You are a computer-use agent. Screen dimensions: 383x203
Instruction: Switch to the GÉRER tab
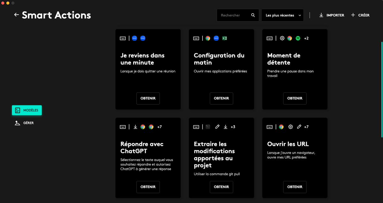(24, 123)
